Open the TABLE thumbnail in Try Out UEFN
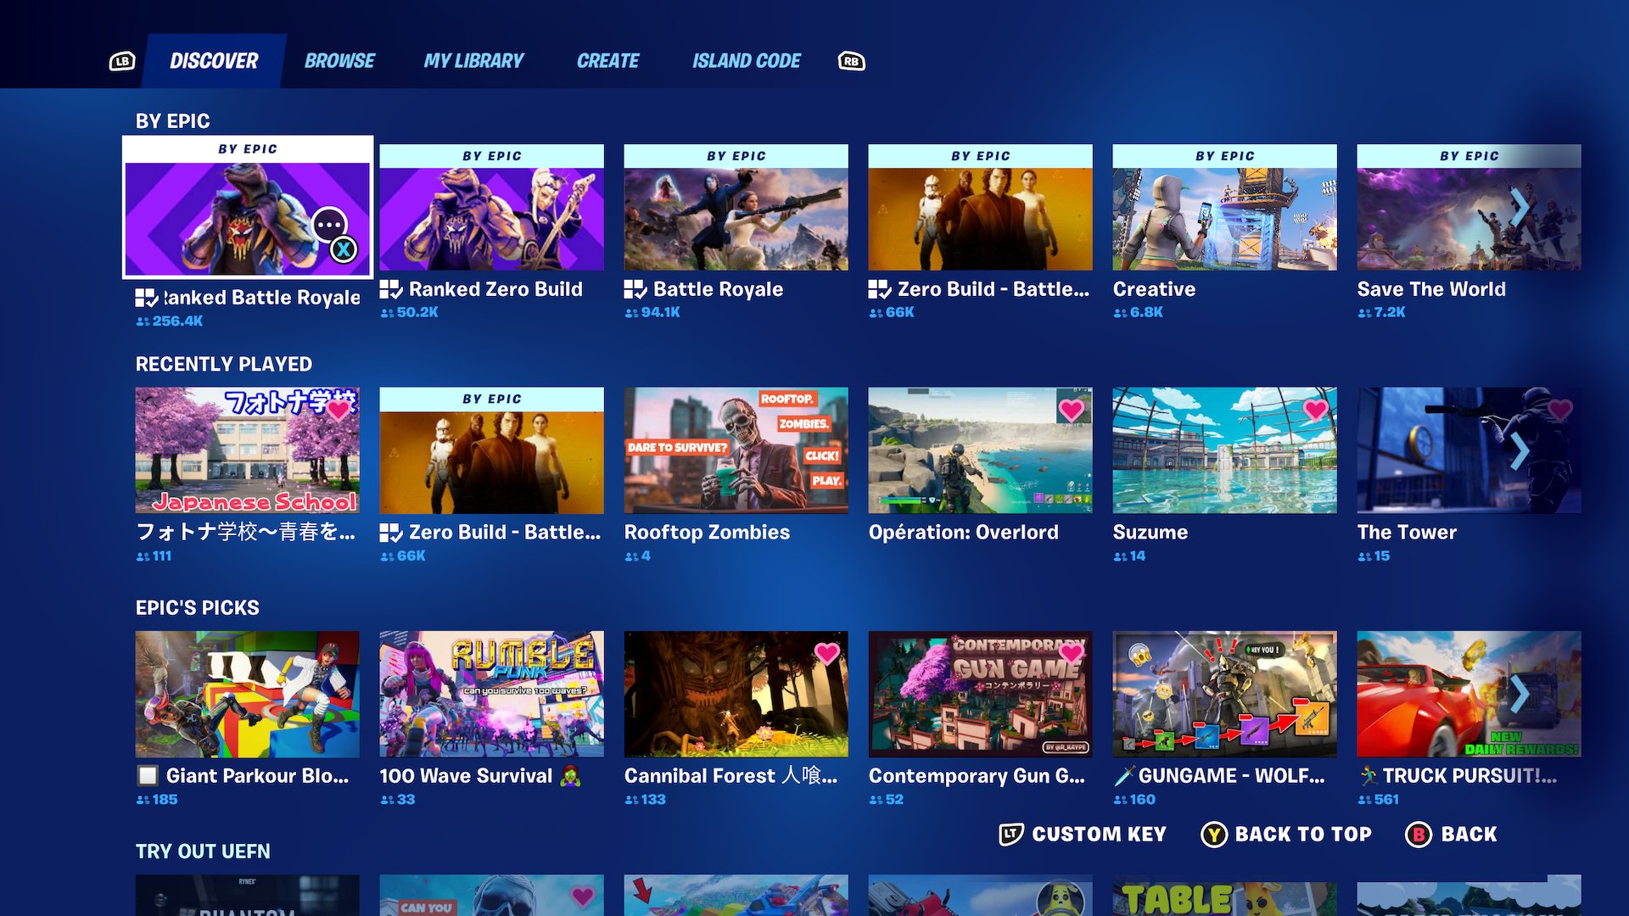The image size is (1629, 916). tap(1225, 896)
